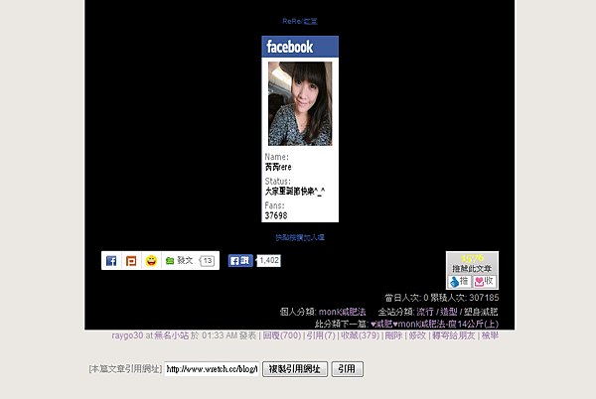Click link below Facebook badge
This screenshot has height=399, width=596.
pos(300,237)
